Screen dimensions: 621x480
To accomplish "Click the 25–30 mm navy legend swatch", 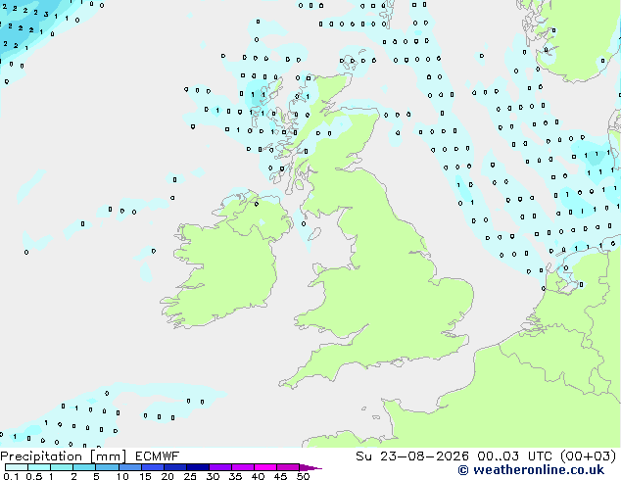I will click(x=198, y=467).
